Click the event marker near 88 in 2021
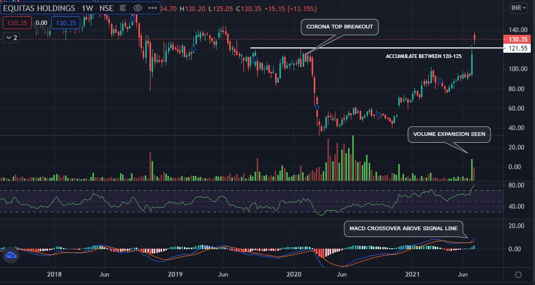The height and width of the screenshot is (285, 535). click(x=440, y=81)
